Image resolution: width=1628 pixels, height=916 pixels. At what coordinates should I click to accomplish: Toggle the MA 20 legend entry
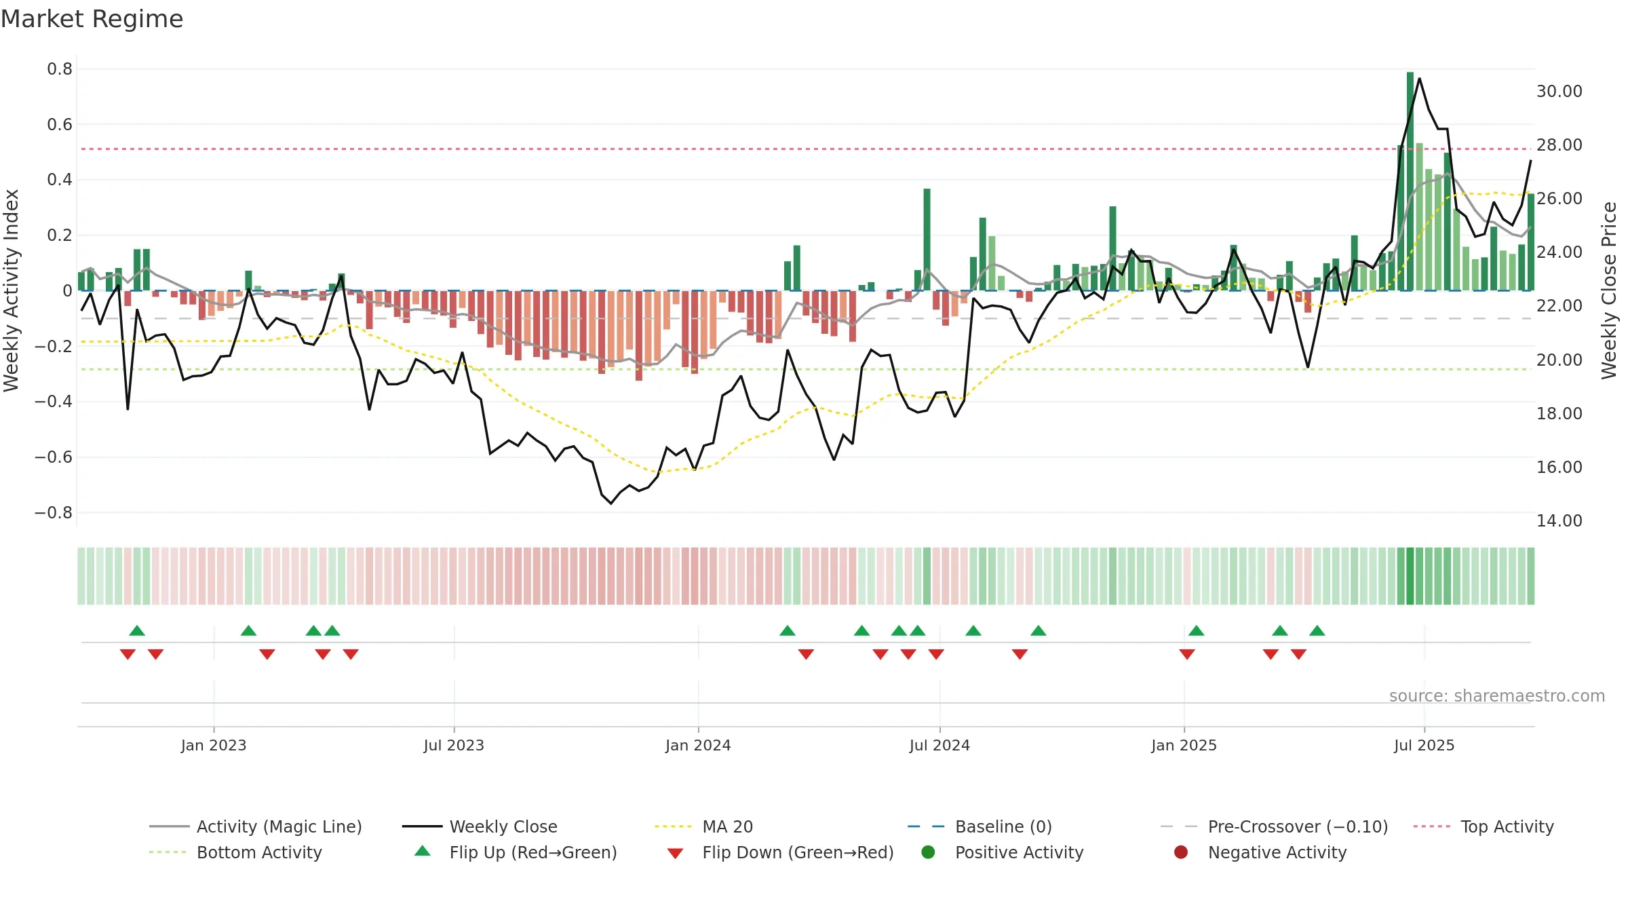point(704,826)
